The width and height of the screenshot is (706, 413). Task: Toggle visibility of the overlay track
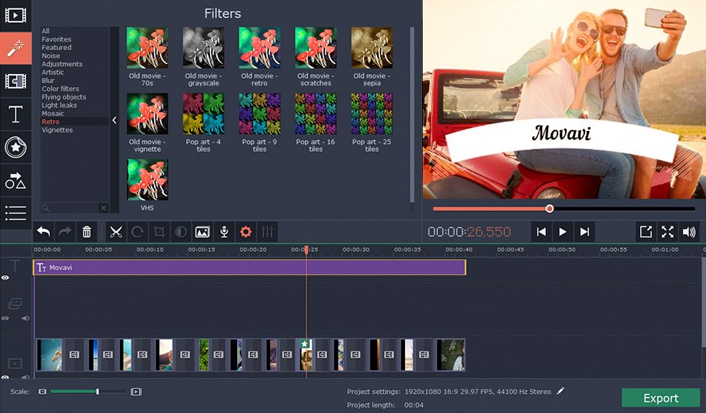5,318
